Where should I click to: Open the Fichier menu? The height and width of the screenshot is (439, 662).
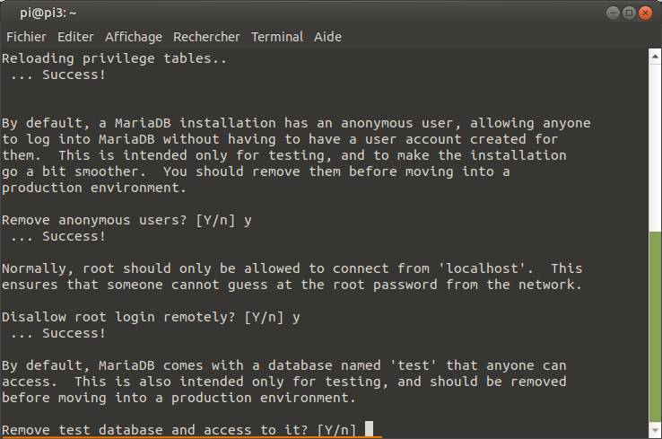click(x=26, y=37)
